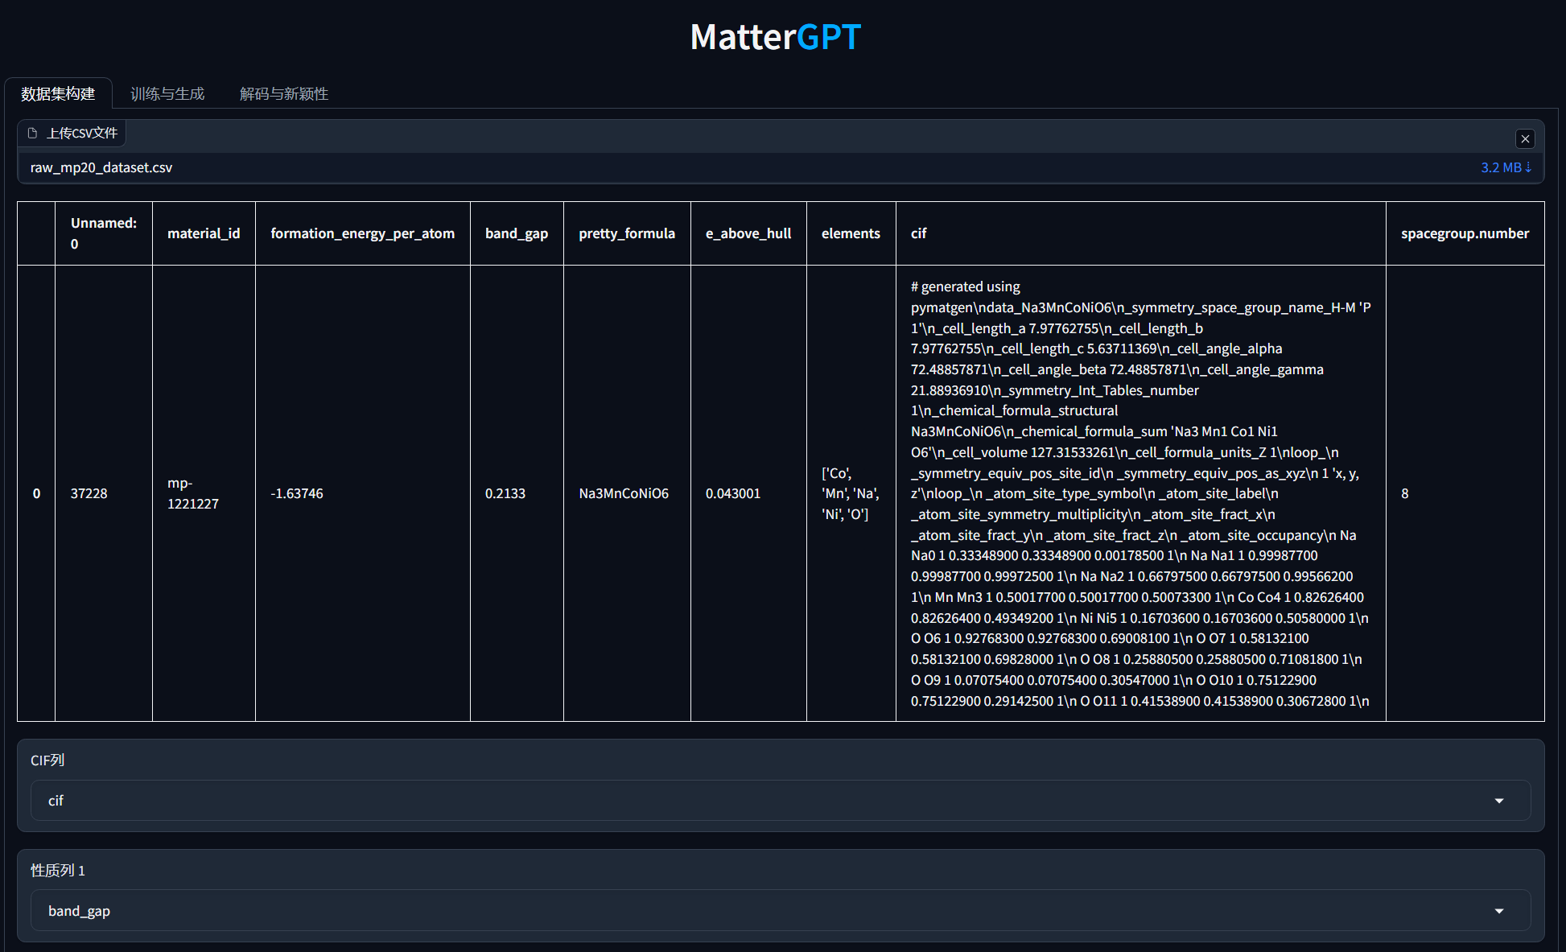
Task: Click the band_gap column header
Action: (517, 233)
